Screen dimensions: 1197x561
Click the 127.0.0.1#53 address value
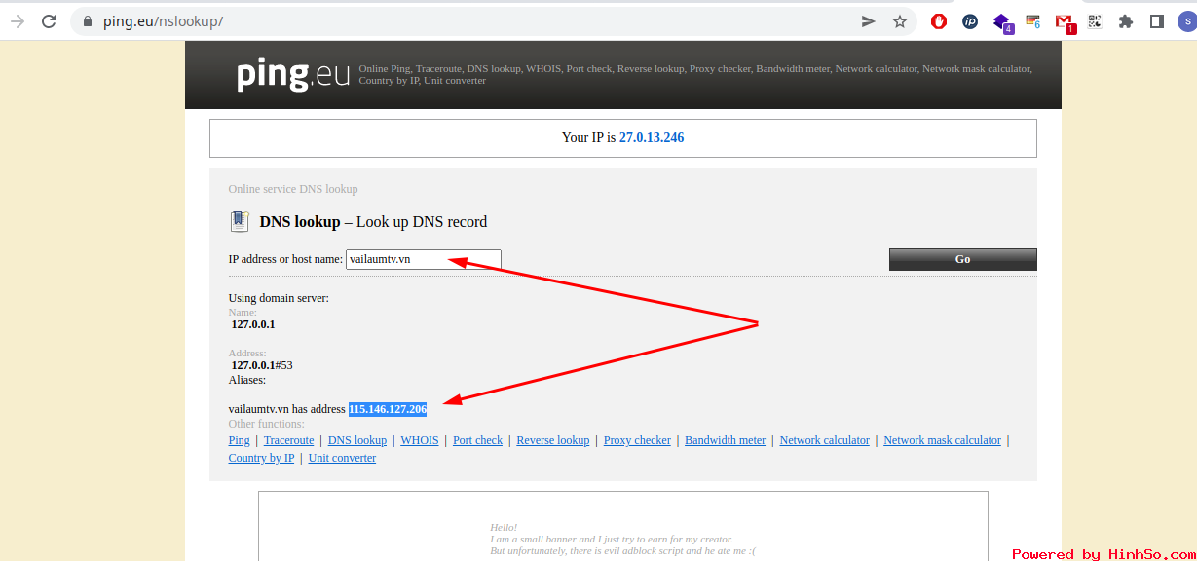(x=262, y=365)
